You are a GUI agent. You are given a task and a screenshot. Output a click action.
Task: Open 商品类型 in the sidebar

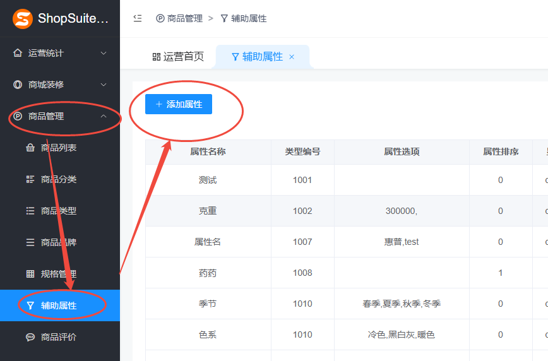[59, 211]
